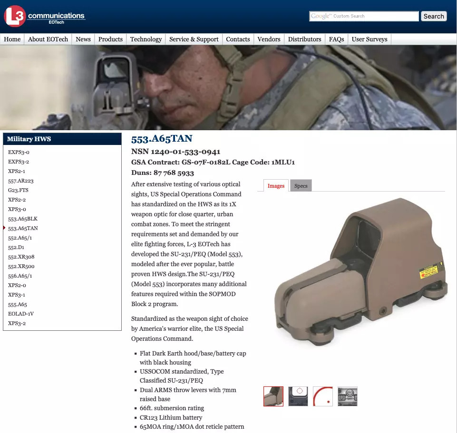Image resolution: width=457 pixels, height=433 pixels.
Task: Click the 'CR123 Lithium battery' bullet
Action: (171, 418)
